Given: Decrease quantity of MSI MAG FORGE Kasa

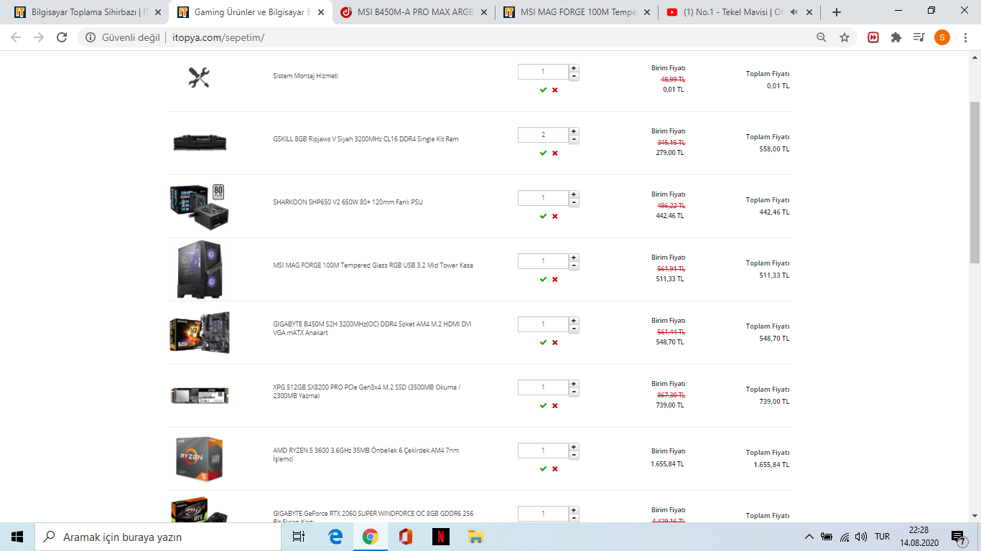Looking at the screenshot, I should (x=574, y=265).
